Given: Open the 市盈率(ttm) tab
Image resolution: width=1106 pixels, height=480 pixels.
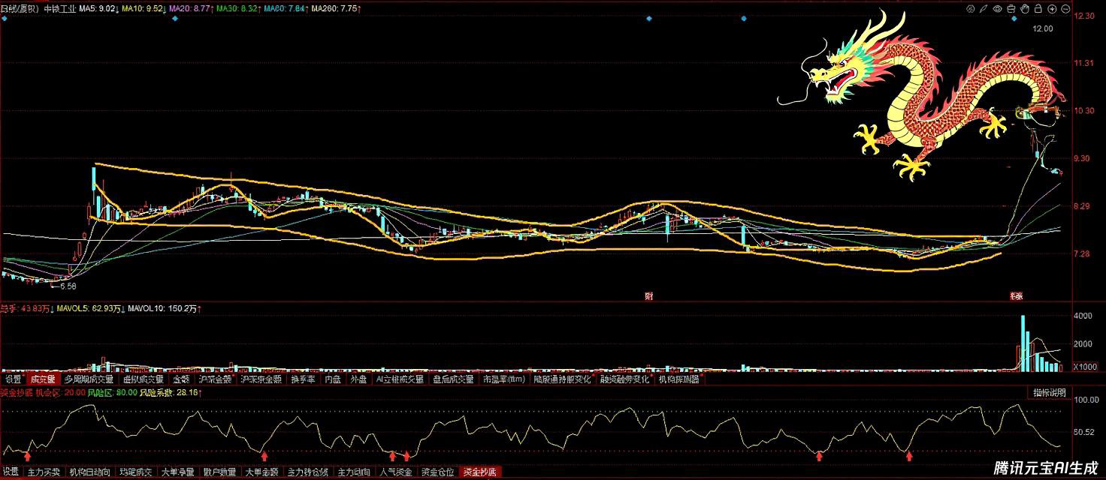Looking at the screenshot, I should click(503, 379).
